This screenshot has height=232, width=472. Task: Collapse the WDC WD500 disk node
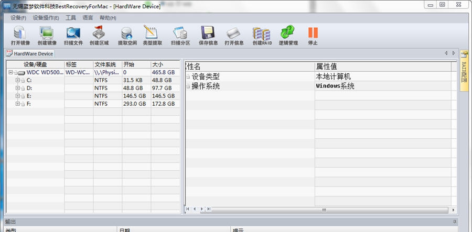pos(11,72)
